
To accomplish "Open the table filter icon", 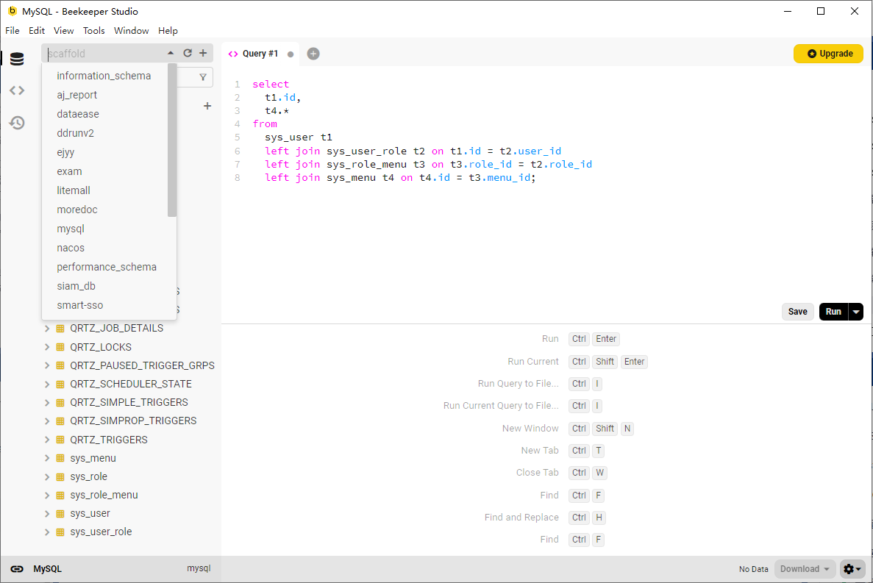I will 203,76.
